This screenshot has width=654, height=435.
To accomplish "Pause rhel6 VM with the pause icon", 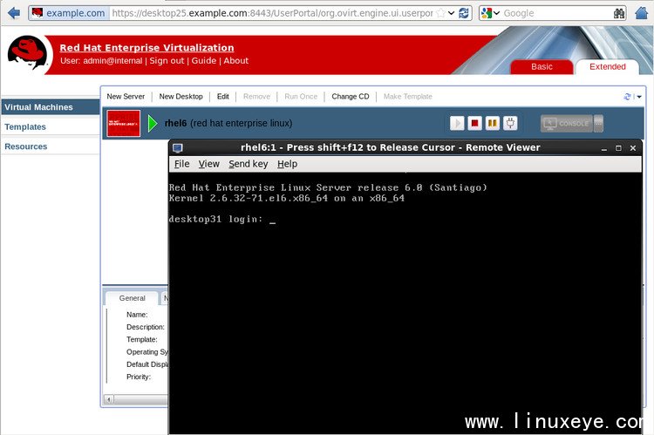I will tap(492, 123).
